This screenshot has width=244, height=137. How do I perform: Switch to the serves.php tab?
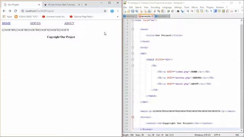[x=146, y=16]
